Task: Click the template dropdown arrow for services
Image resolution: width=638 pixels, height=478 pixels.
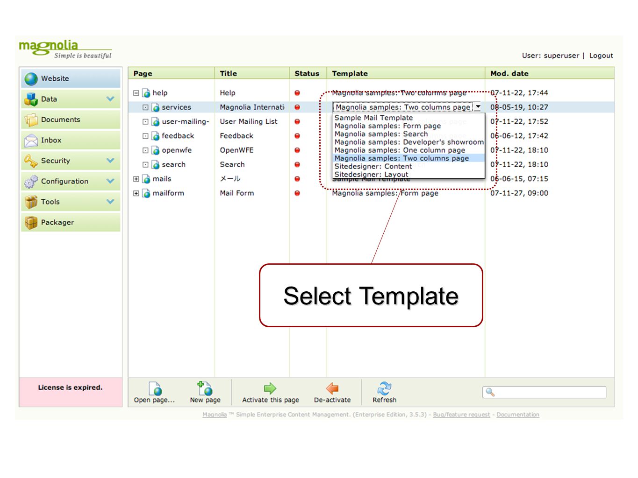Action: pyautogui.click(x=478, y=107)
